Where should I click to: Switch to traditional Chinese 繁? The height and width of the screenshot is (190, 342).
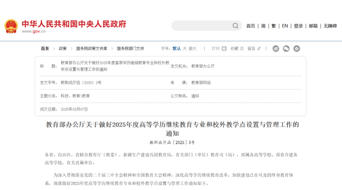pyautogui.click(x=274, y=26)
